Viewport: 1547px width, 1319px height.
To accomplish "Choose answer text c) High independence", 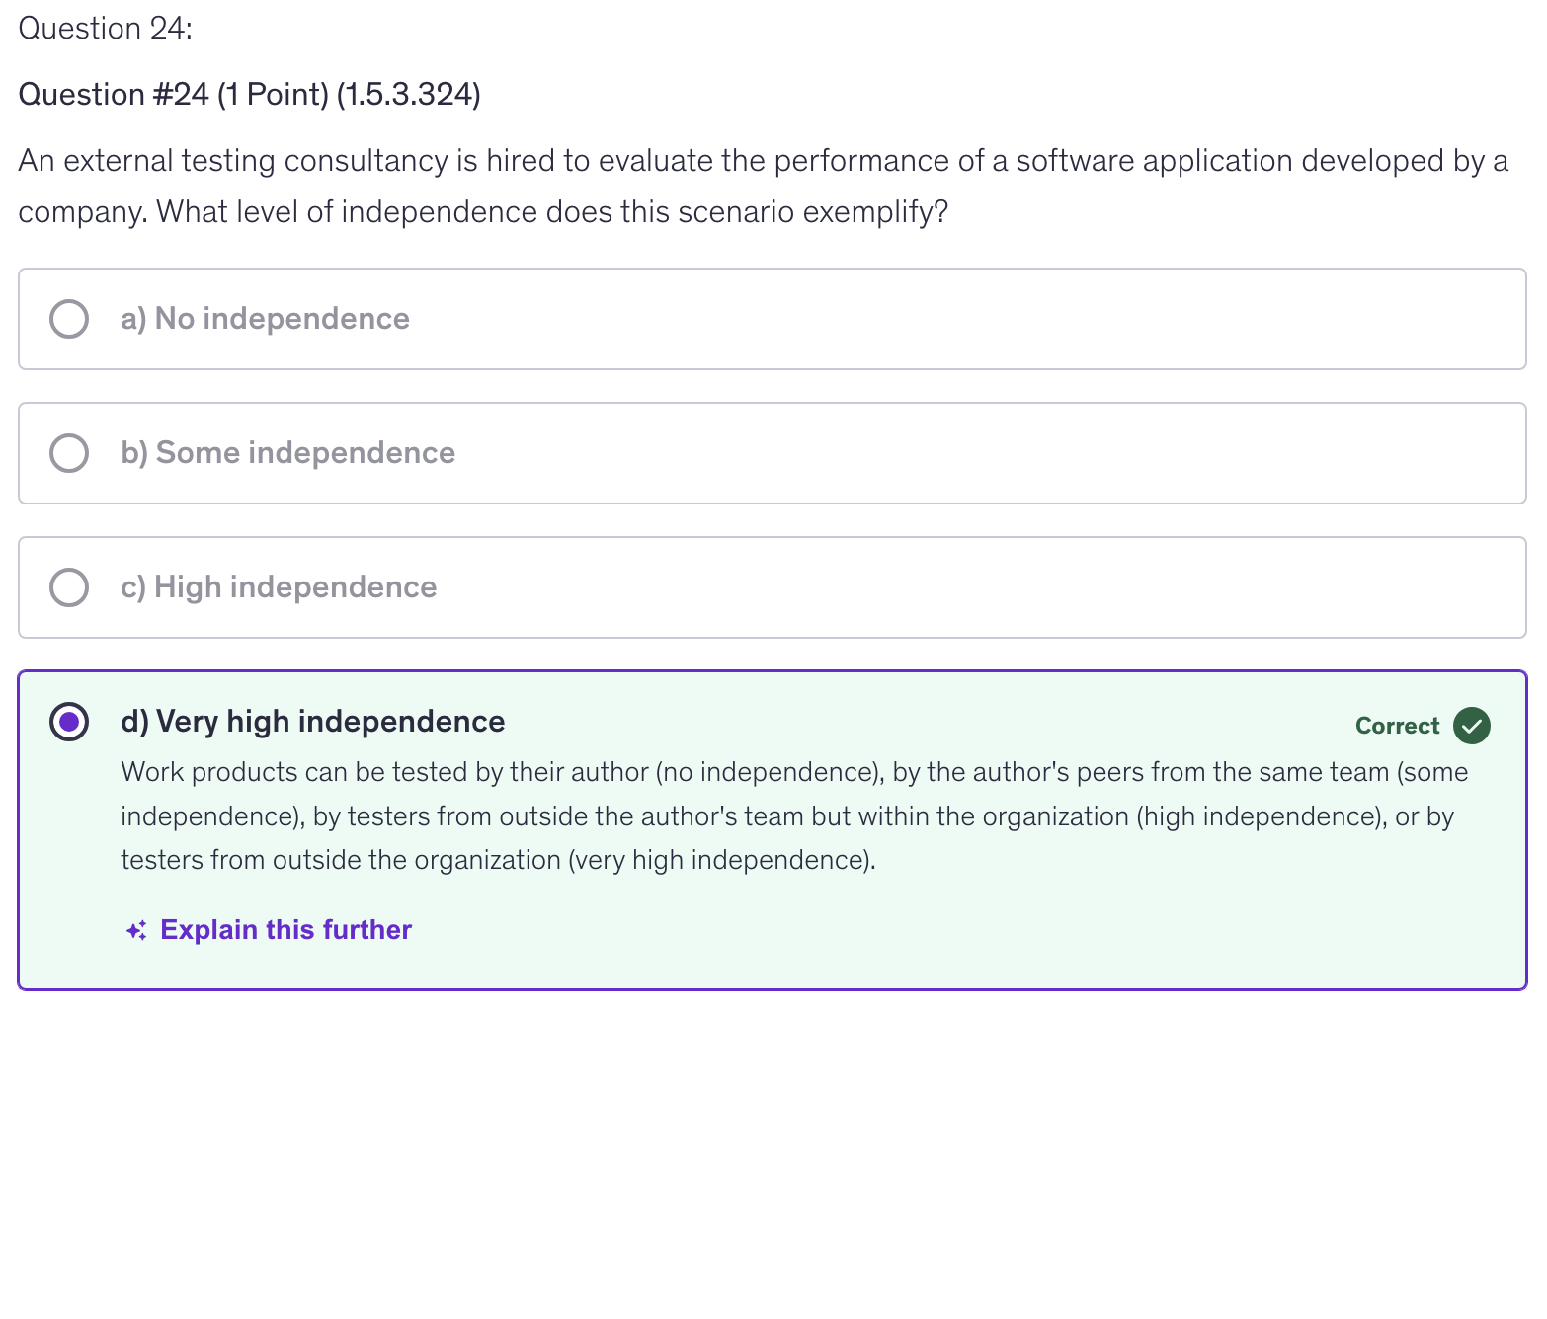I will 279,587.
